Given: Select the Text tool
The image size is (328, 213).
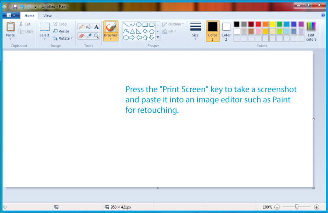Looking at the screenshot, I should coord(96,27).
